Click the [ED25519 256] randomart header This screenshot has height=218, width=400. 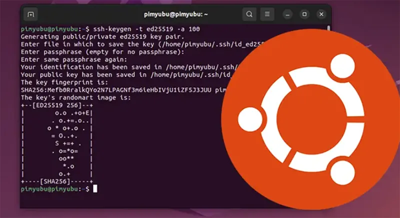[x=57, y=105]
